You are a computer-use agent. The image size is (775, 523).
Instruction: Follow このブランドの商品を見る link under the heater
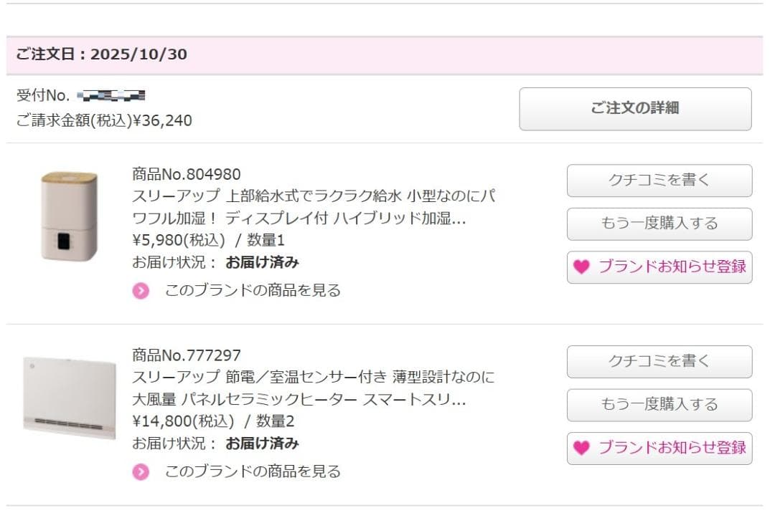tap(253, 471)
